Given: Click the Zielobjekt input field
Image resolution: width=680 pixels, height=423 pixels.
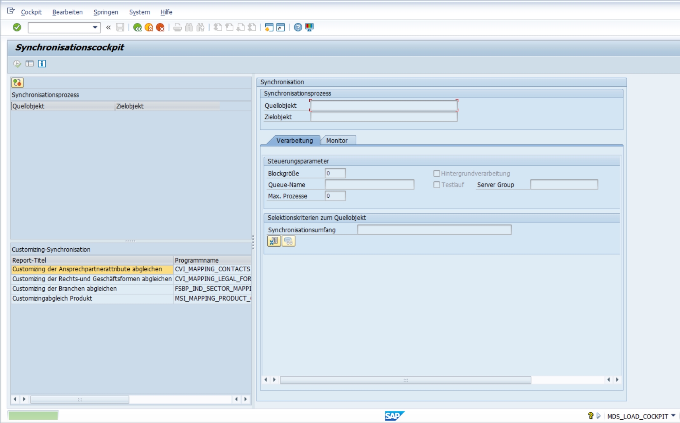Looking at the screenshot, I should [x=384, y=117].
